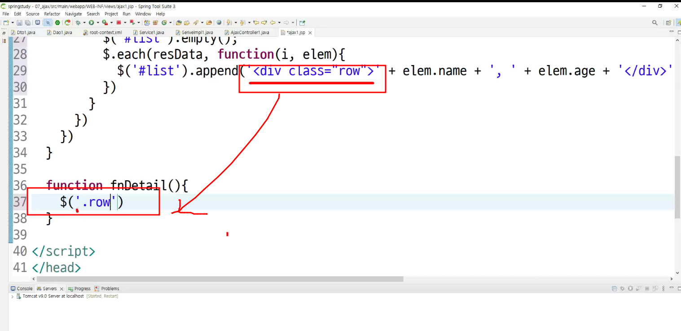Click the New Java Class green icon
Image resolution: width=681 pixels, height=331 pixels.
pos(164,22)
